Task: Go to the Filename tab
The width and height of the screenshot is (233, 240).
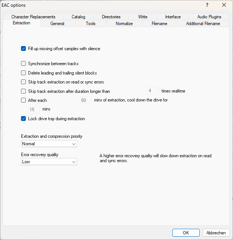Action: [159, 24]
